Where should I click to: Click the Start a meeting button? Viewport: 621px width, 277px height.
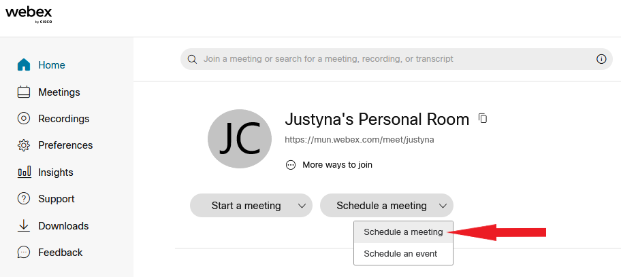246,206
